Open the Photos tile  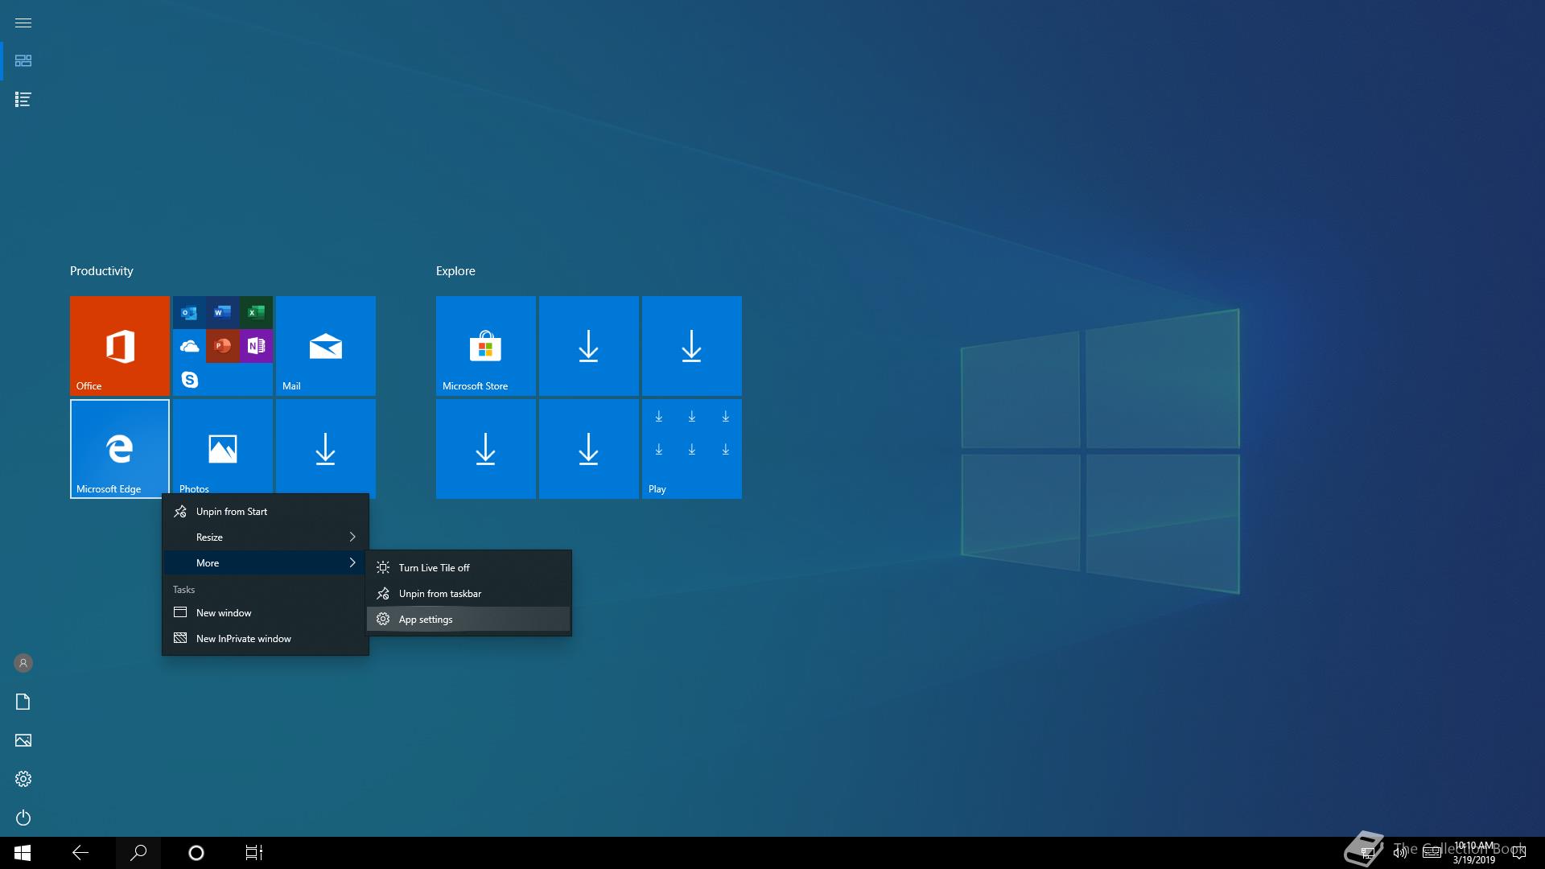(223, 447)
